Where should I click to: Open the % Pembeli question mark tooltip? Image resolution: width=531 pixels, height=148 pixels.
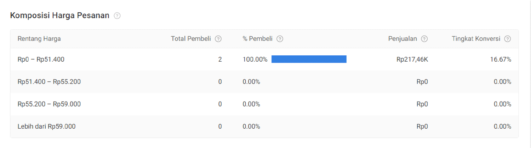pos(280,39)
